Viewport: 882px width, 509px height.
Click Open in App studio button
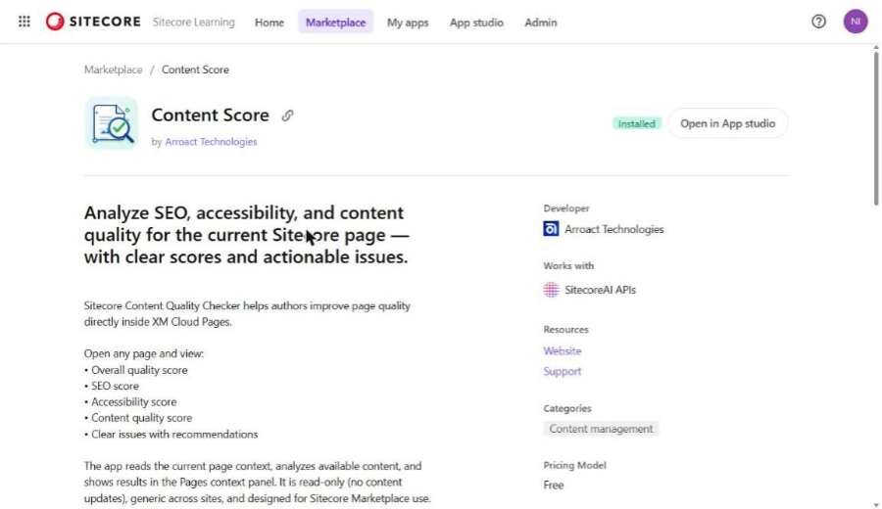point(727,123)
